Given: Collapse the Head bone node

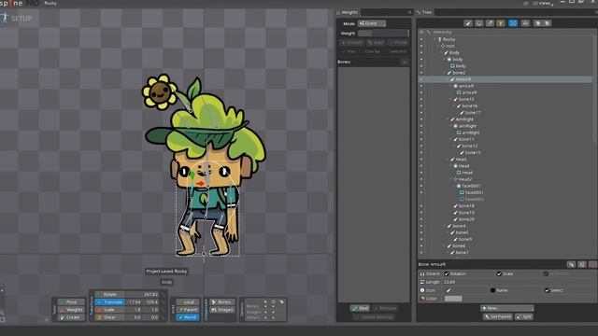Looking at the screenshot, I should click(x=448, y=160).
